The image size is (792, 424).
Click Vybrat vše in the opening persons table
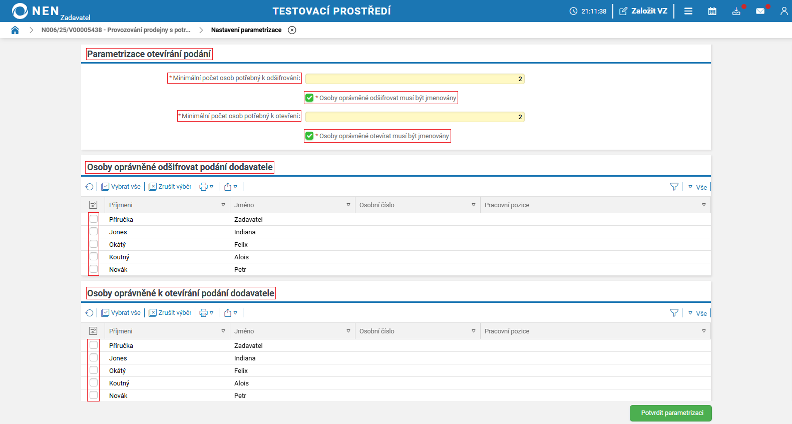click(x=121, y=313)
